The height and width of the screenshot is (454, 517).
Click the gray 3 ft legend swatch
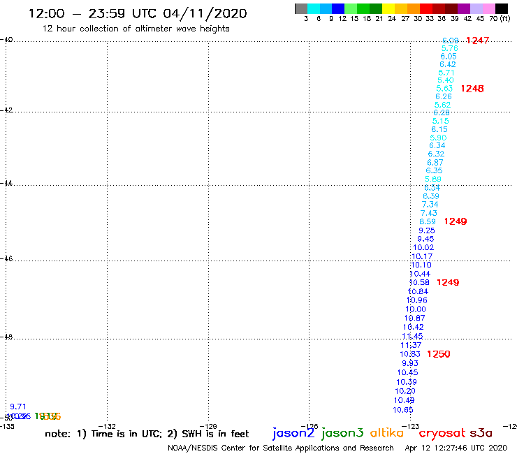(301, 8)
